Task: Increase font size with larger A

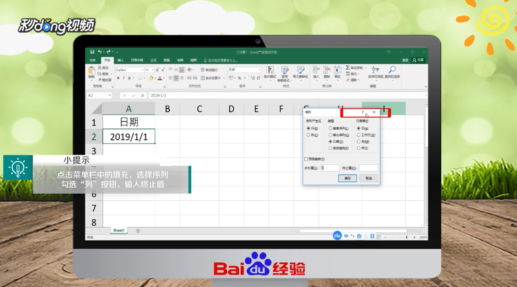Action: [157, 70]
